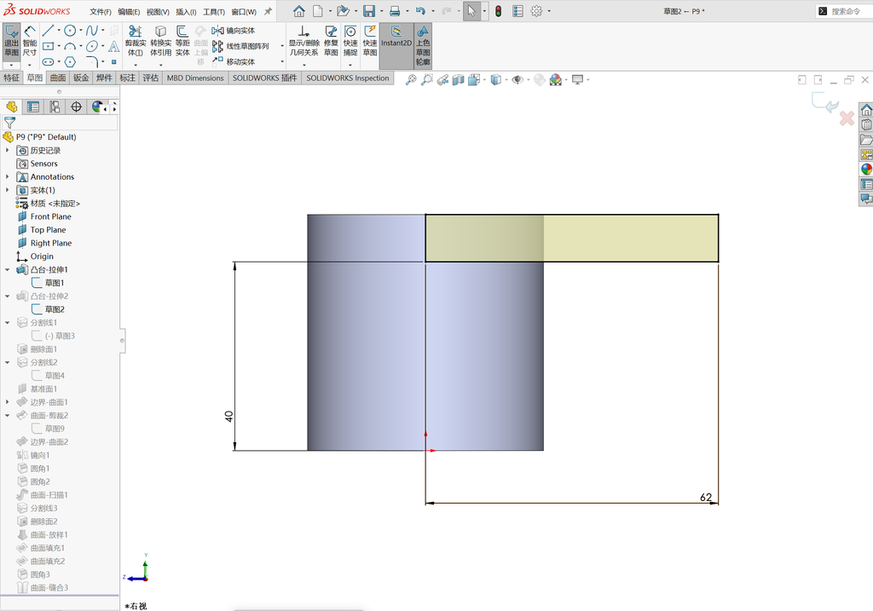Expand the 实体(1) tree node

point(7,190)
